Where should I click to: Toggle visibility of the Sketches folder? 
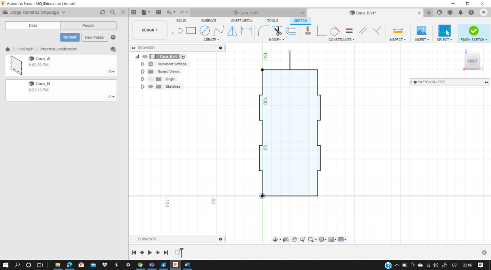pyautogui.click(x=151, y=87)
